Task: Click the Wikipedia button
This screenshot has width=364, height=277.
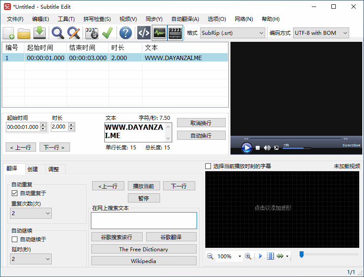Action: [x=144, y=261]
